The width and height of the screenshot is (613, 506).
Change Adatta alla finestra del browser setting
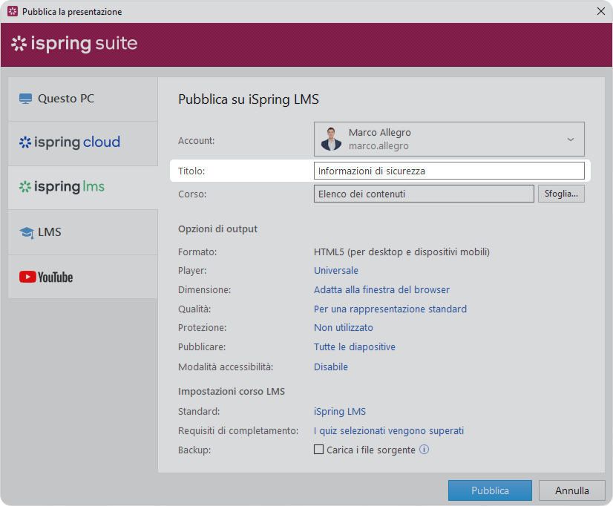[x=381, y=289]
